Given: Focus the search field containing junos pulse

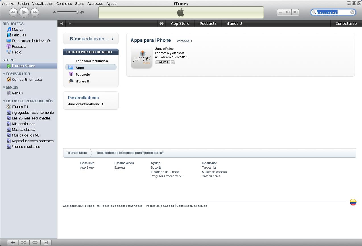Looking at the screenshot, I should pos(333,12).
